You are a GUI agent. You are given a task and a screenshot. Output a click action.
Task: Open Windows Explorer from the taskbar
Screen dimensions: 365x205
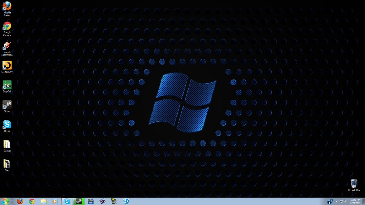click(x=43, y=201)
